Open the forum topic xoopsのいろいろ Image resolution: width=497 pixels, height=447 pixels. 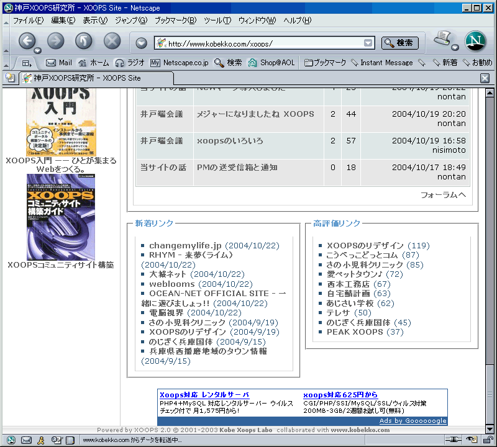tap(230, 141)
